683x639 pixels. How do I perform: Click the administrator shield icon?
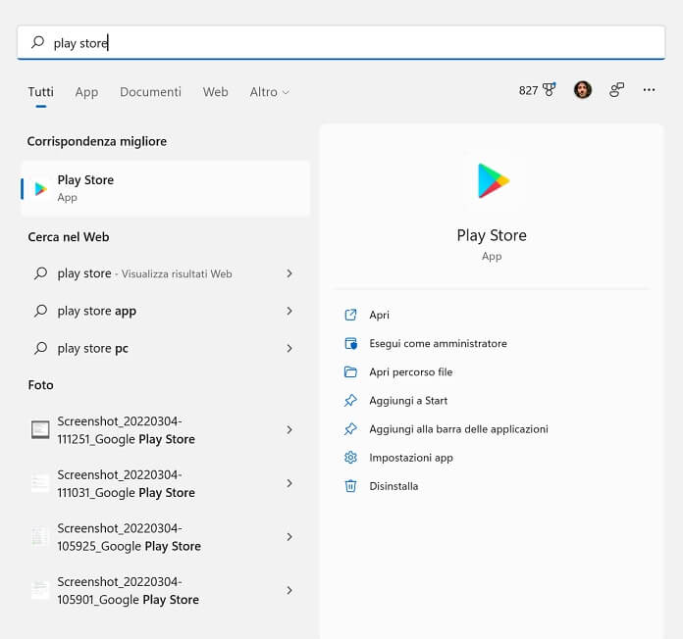[350, 344]
